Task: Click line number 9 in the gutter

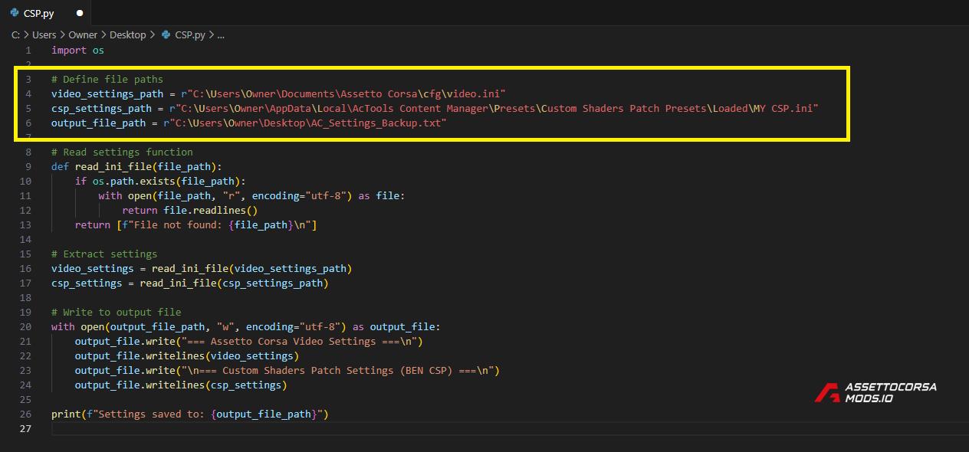Action: (x=28, y=166)
